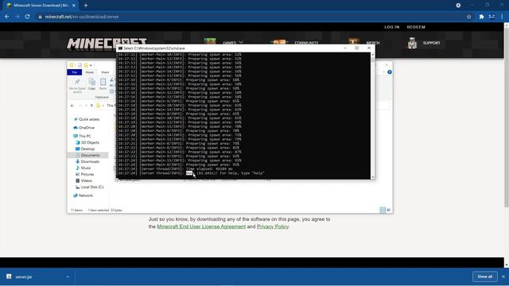Screen dimensions: 509x286
Task: Select Pictures in Explorer sidebar
Action: point(85,174)
